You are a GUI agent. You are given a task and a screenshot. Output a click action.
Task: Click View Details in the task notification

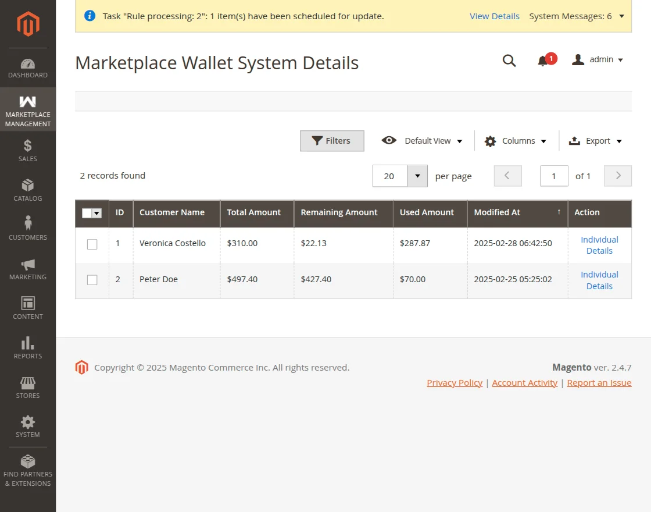pos(495,16)
